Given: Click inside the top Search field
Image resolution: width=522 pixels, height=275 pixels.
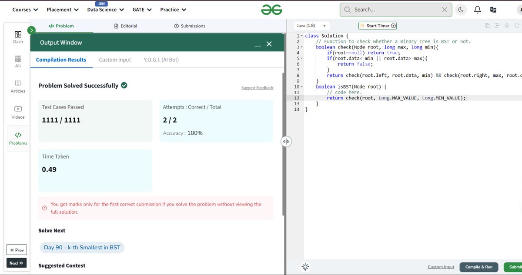Looking at the screenshot, I should point(396,10).
